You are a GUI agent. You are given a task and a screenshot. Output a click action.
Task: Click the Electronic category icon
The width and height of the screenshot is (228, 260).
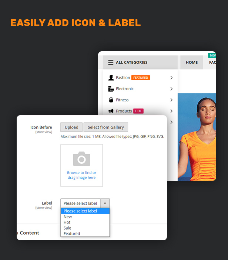click(x=111, y=89)
